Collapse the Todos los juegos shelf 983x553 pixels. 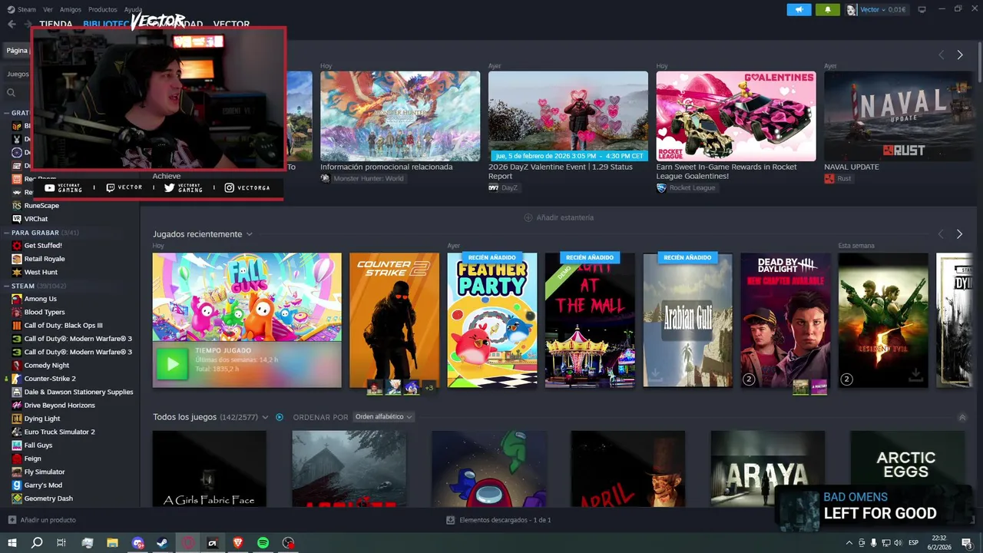(962, 417)
